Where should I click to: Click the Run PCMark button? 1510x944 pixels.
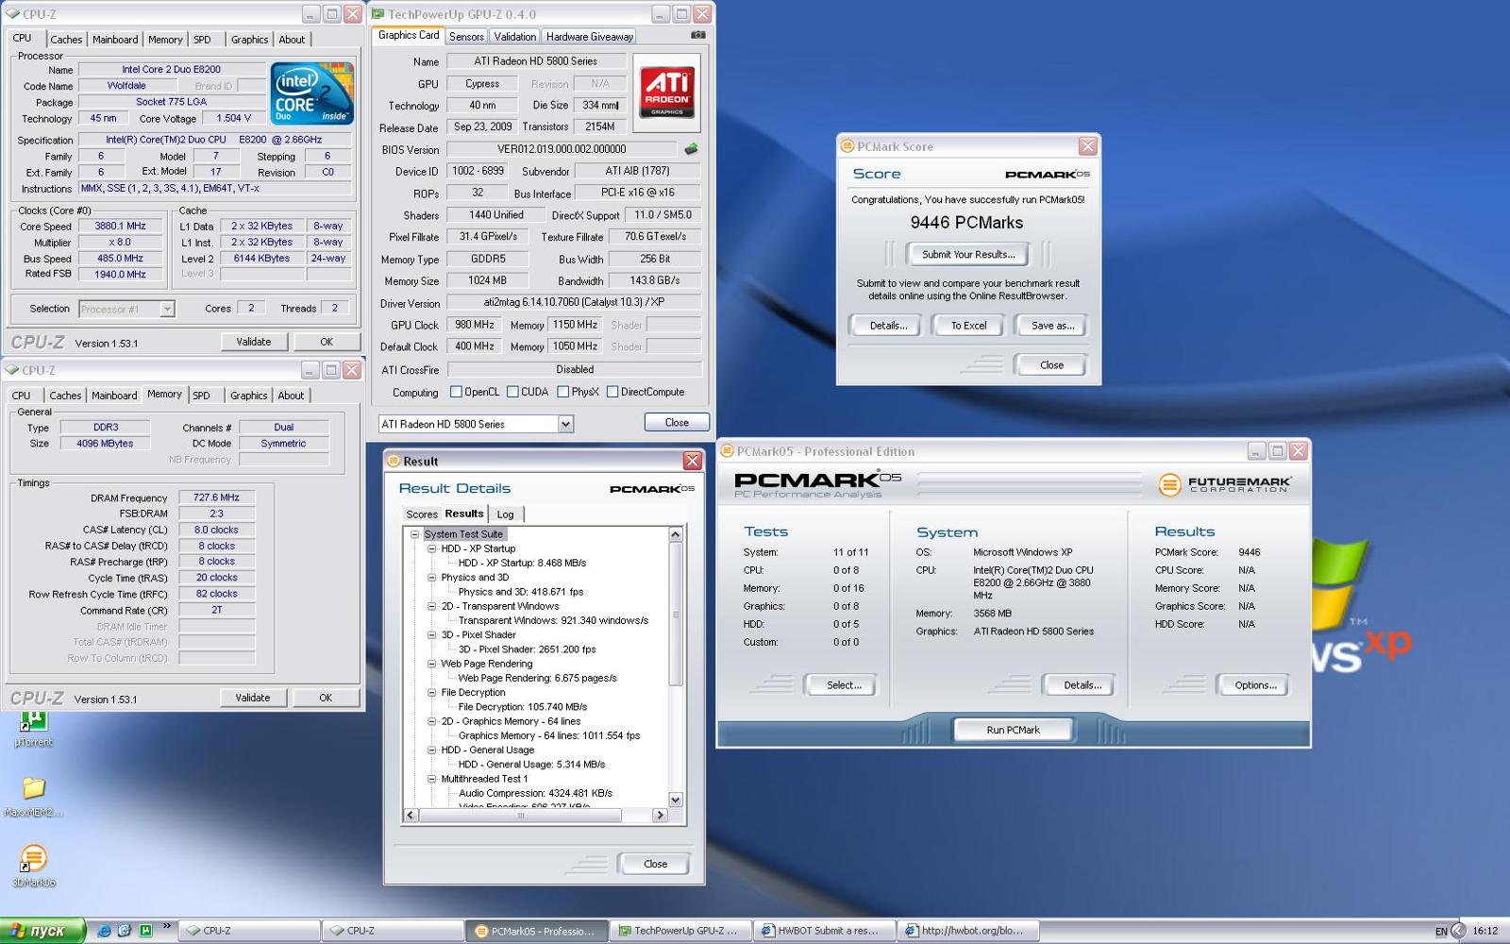coord(1013,730)
